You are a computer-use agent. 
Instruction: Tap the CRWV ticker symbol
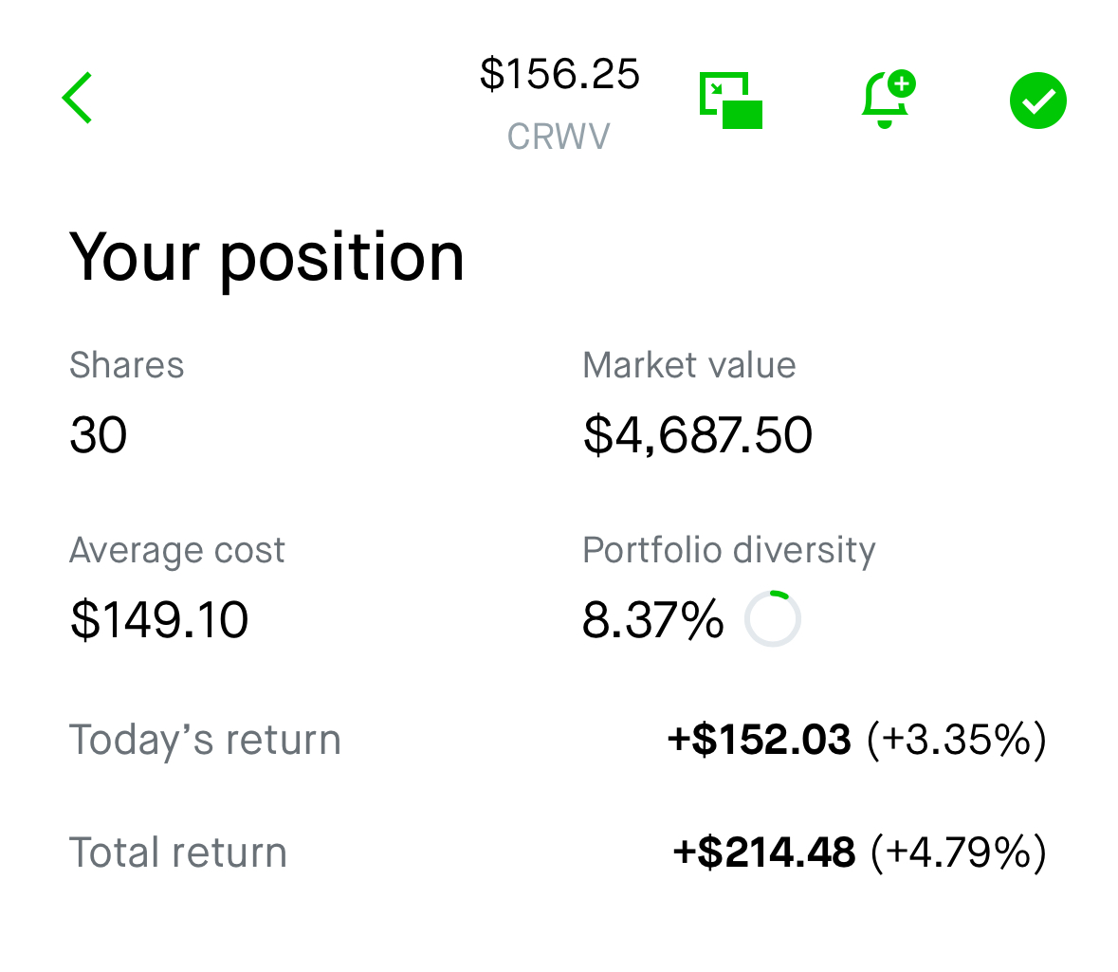point(559,137)
